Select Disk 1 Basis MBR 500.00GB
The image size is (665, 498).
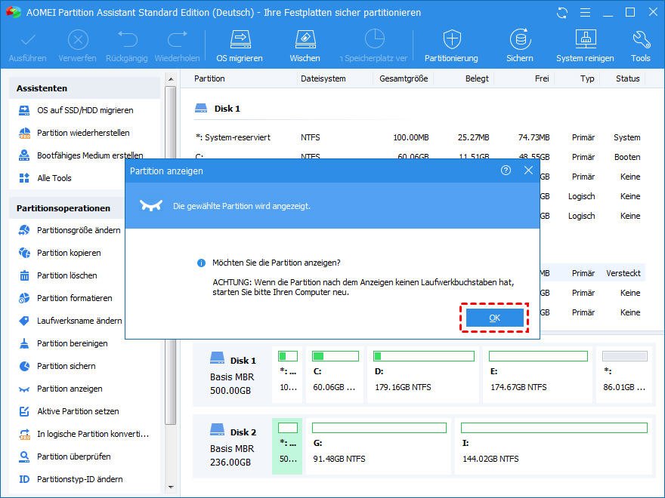point(232,375)
